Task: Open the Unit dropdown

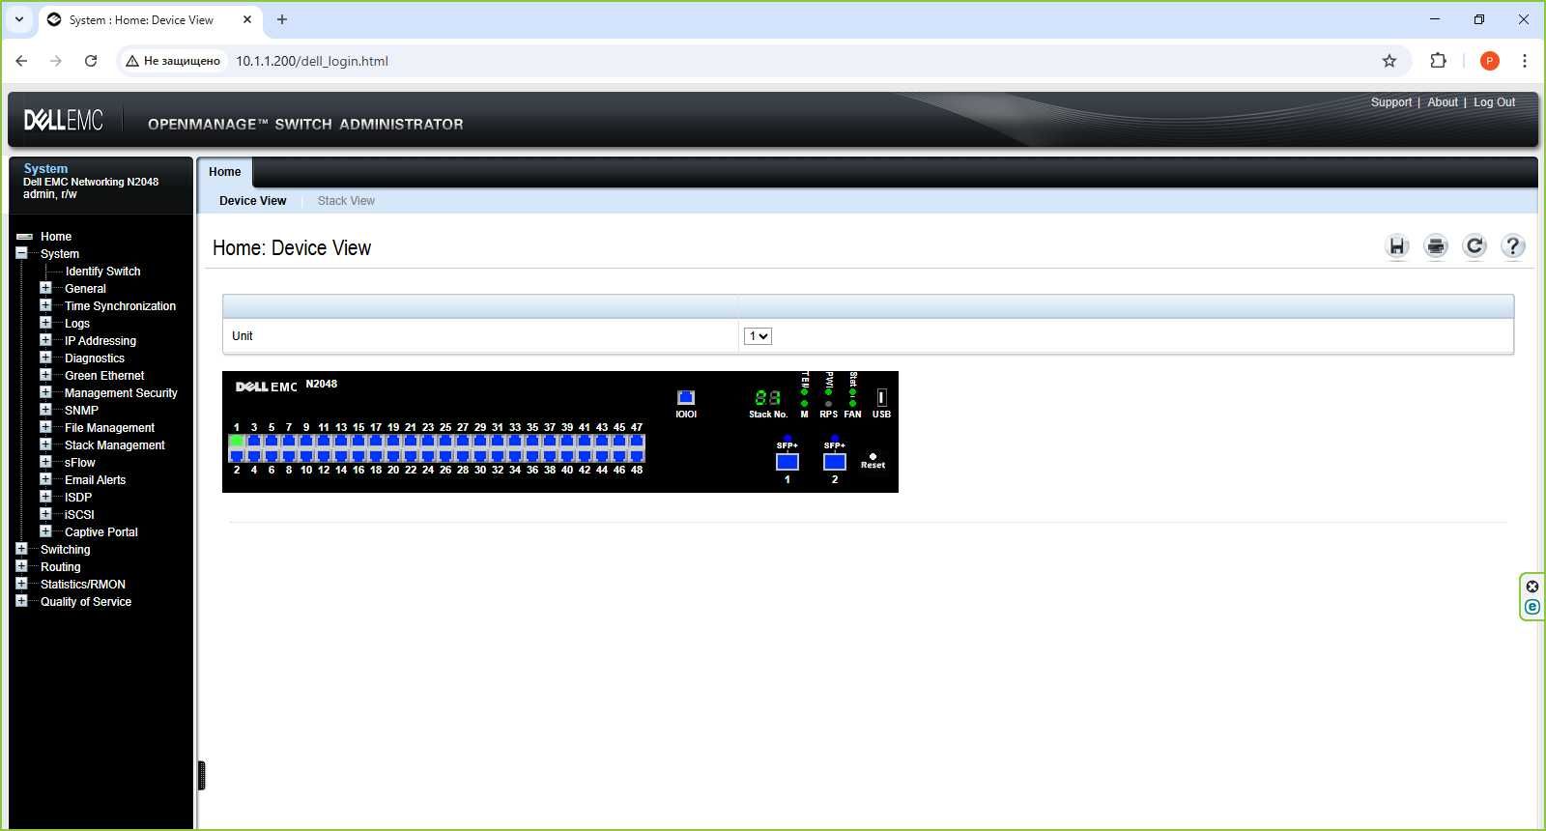Action: coord(758,336)
